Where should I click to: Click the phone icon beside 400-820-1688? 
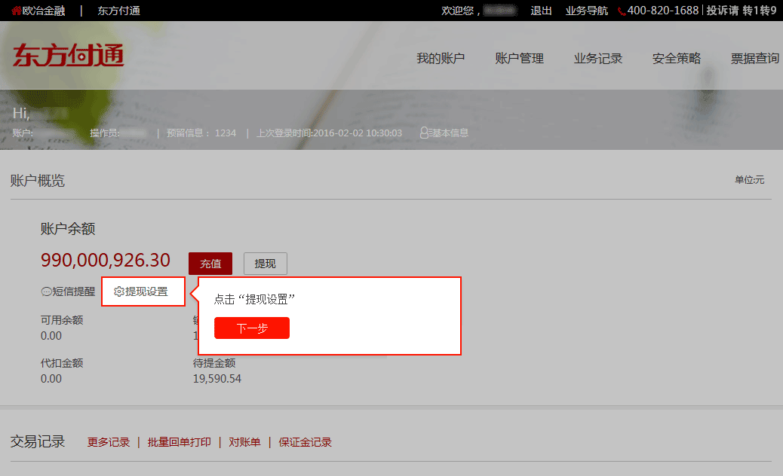pyautogui.click(x=622, y=11)
